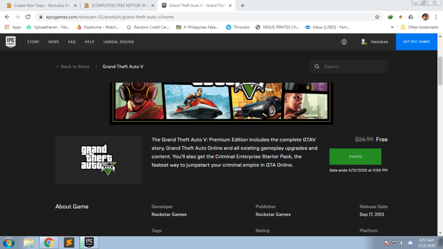Click the GTA V logo thumbnail
The image size is (443, 249).
(98, 160)
